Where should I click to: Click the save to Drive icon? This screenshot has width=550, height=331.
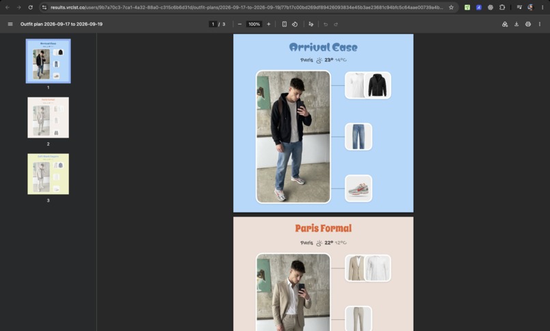click(505, 24)
